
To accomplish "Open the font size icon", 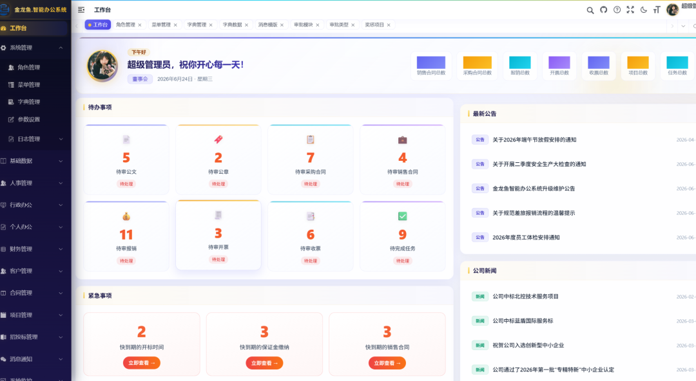I will point(657,10).
